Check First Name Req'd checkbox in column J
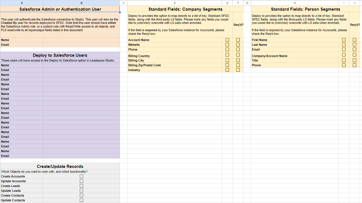 (x=354, y=40)
